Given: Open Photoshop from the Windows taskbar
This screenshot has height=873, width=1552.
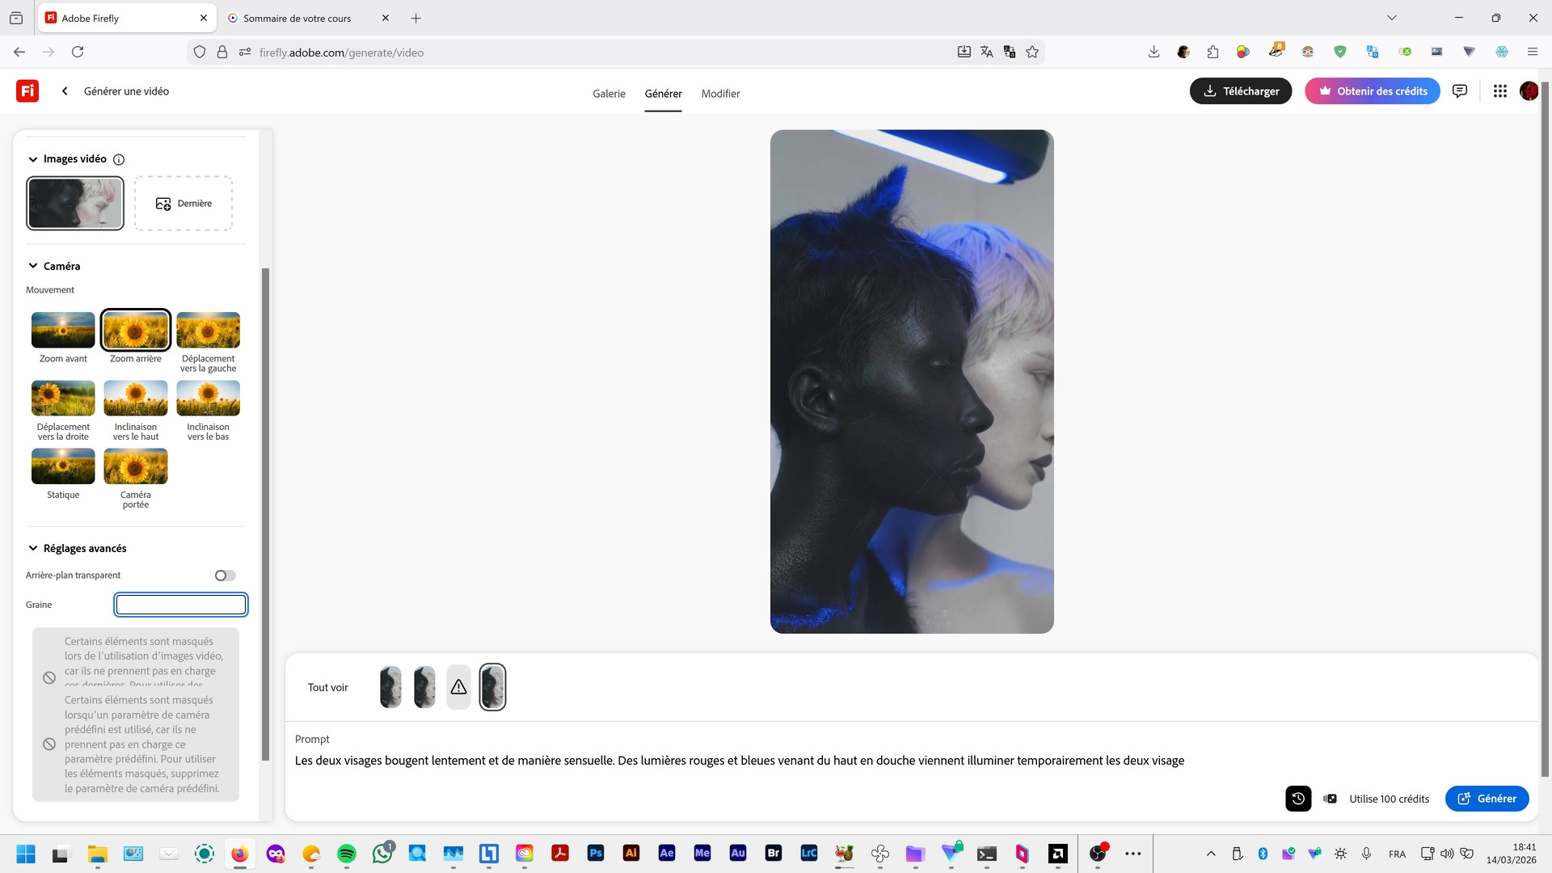Looking at the screenshot, I should click(596, 853).
